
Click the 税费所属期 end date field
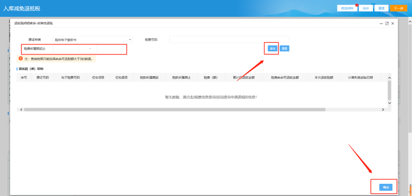tap(109, 49)
